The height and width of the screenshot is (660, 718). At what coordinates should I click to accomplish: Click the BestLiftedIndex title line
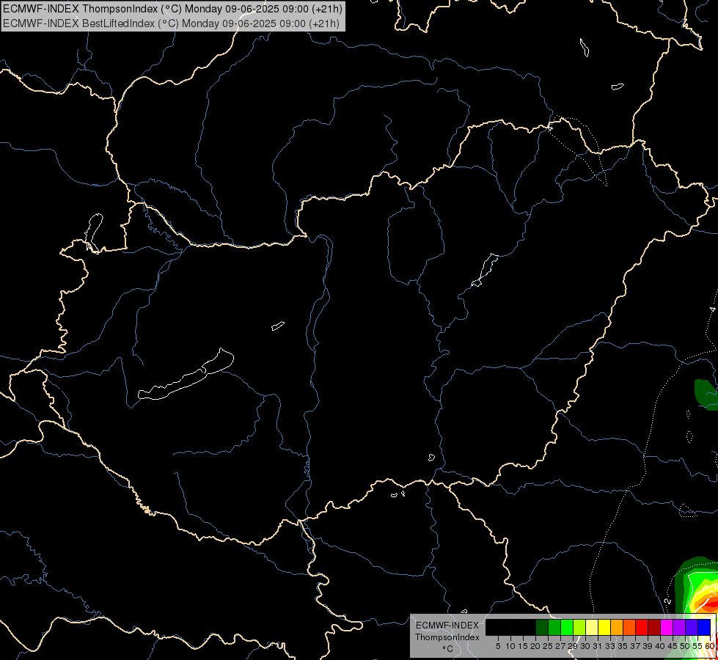tap(172, 23)
